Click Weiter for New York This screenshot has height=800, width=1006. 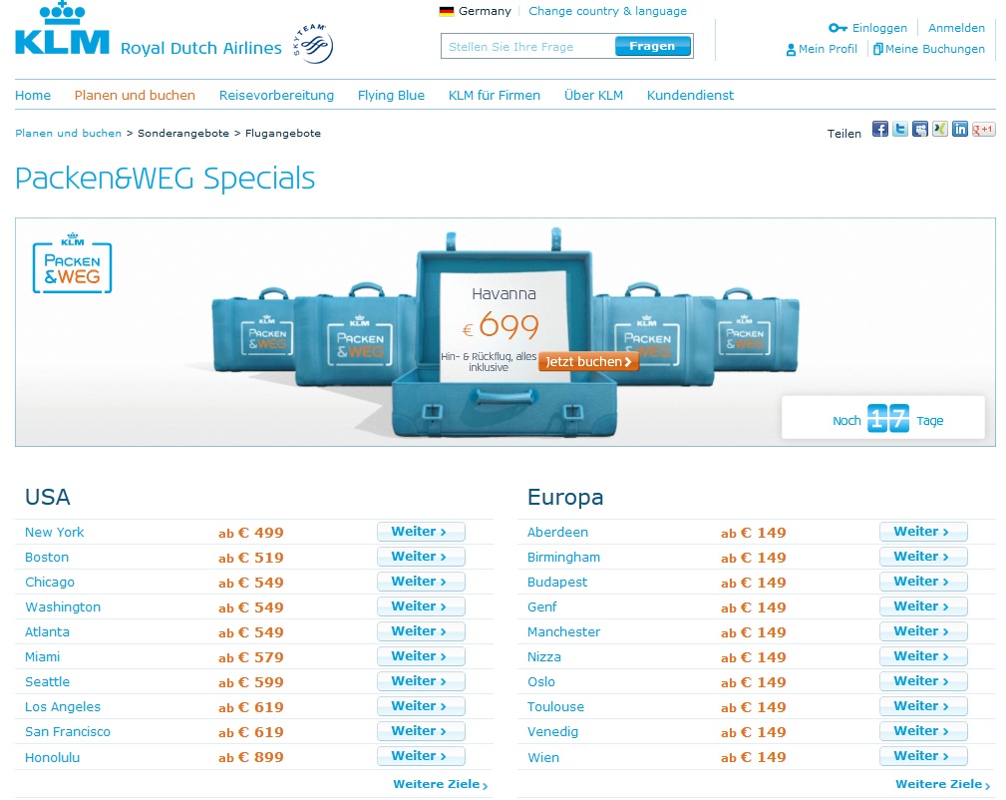(421, 532)
